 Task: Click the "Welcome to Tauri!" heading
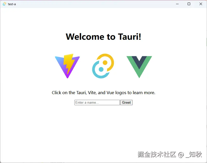104,37
